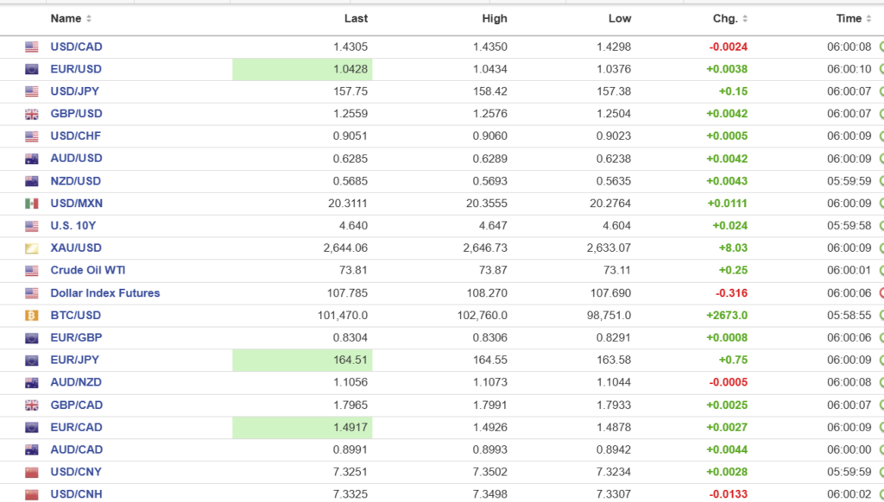884x502 pixels.
Task: Open the Dollar Index Futures link
Action: click(x=105, y=293)
